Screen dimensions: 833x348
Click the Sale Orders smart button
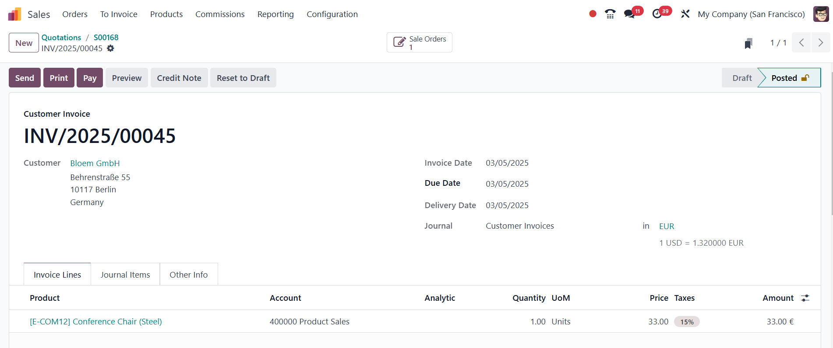tap(419, 42)
